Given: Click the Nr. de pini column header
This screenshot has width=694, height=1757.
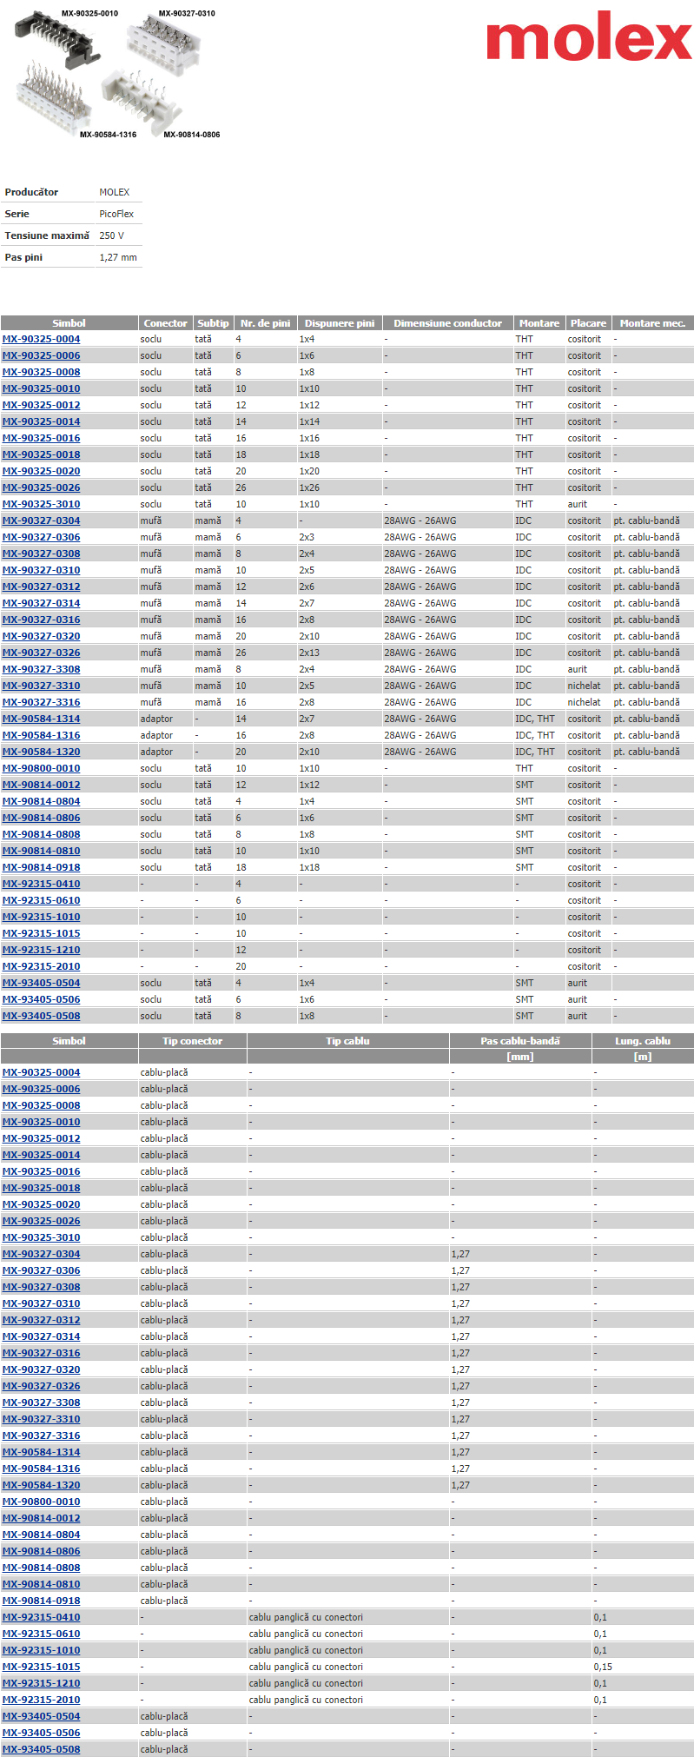Looking at the screenshot, I should tap(265, 323).
